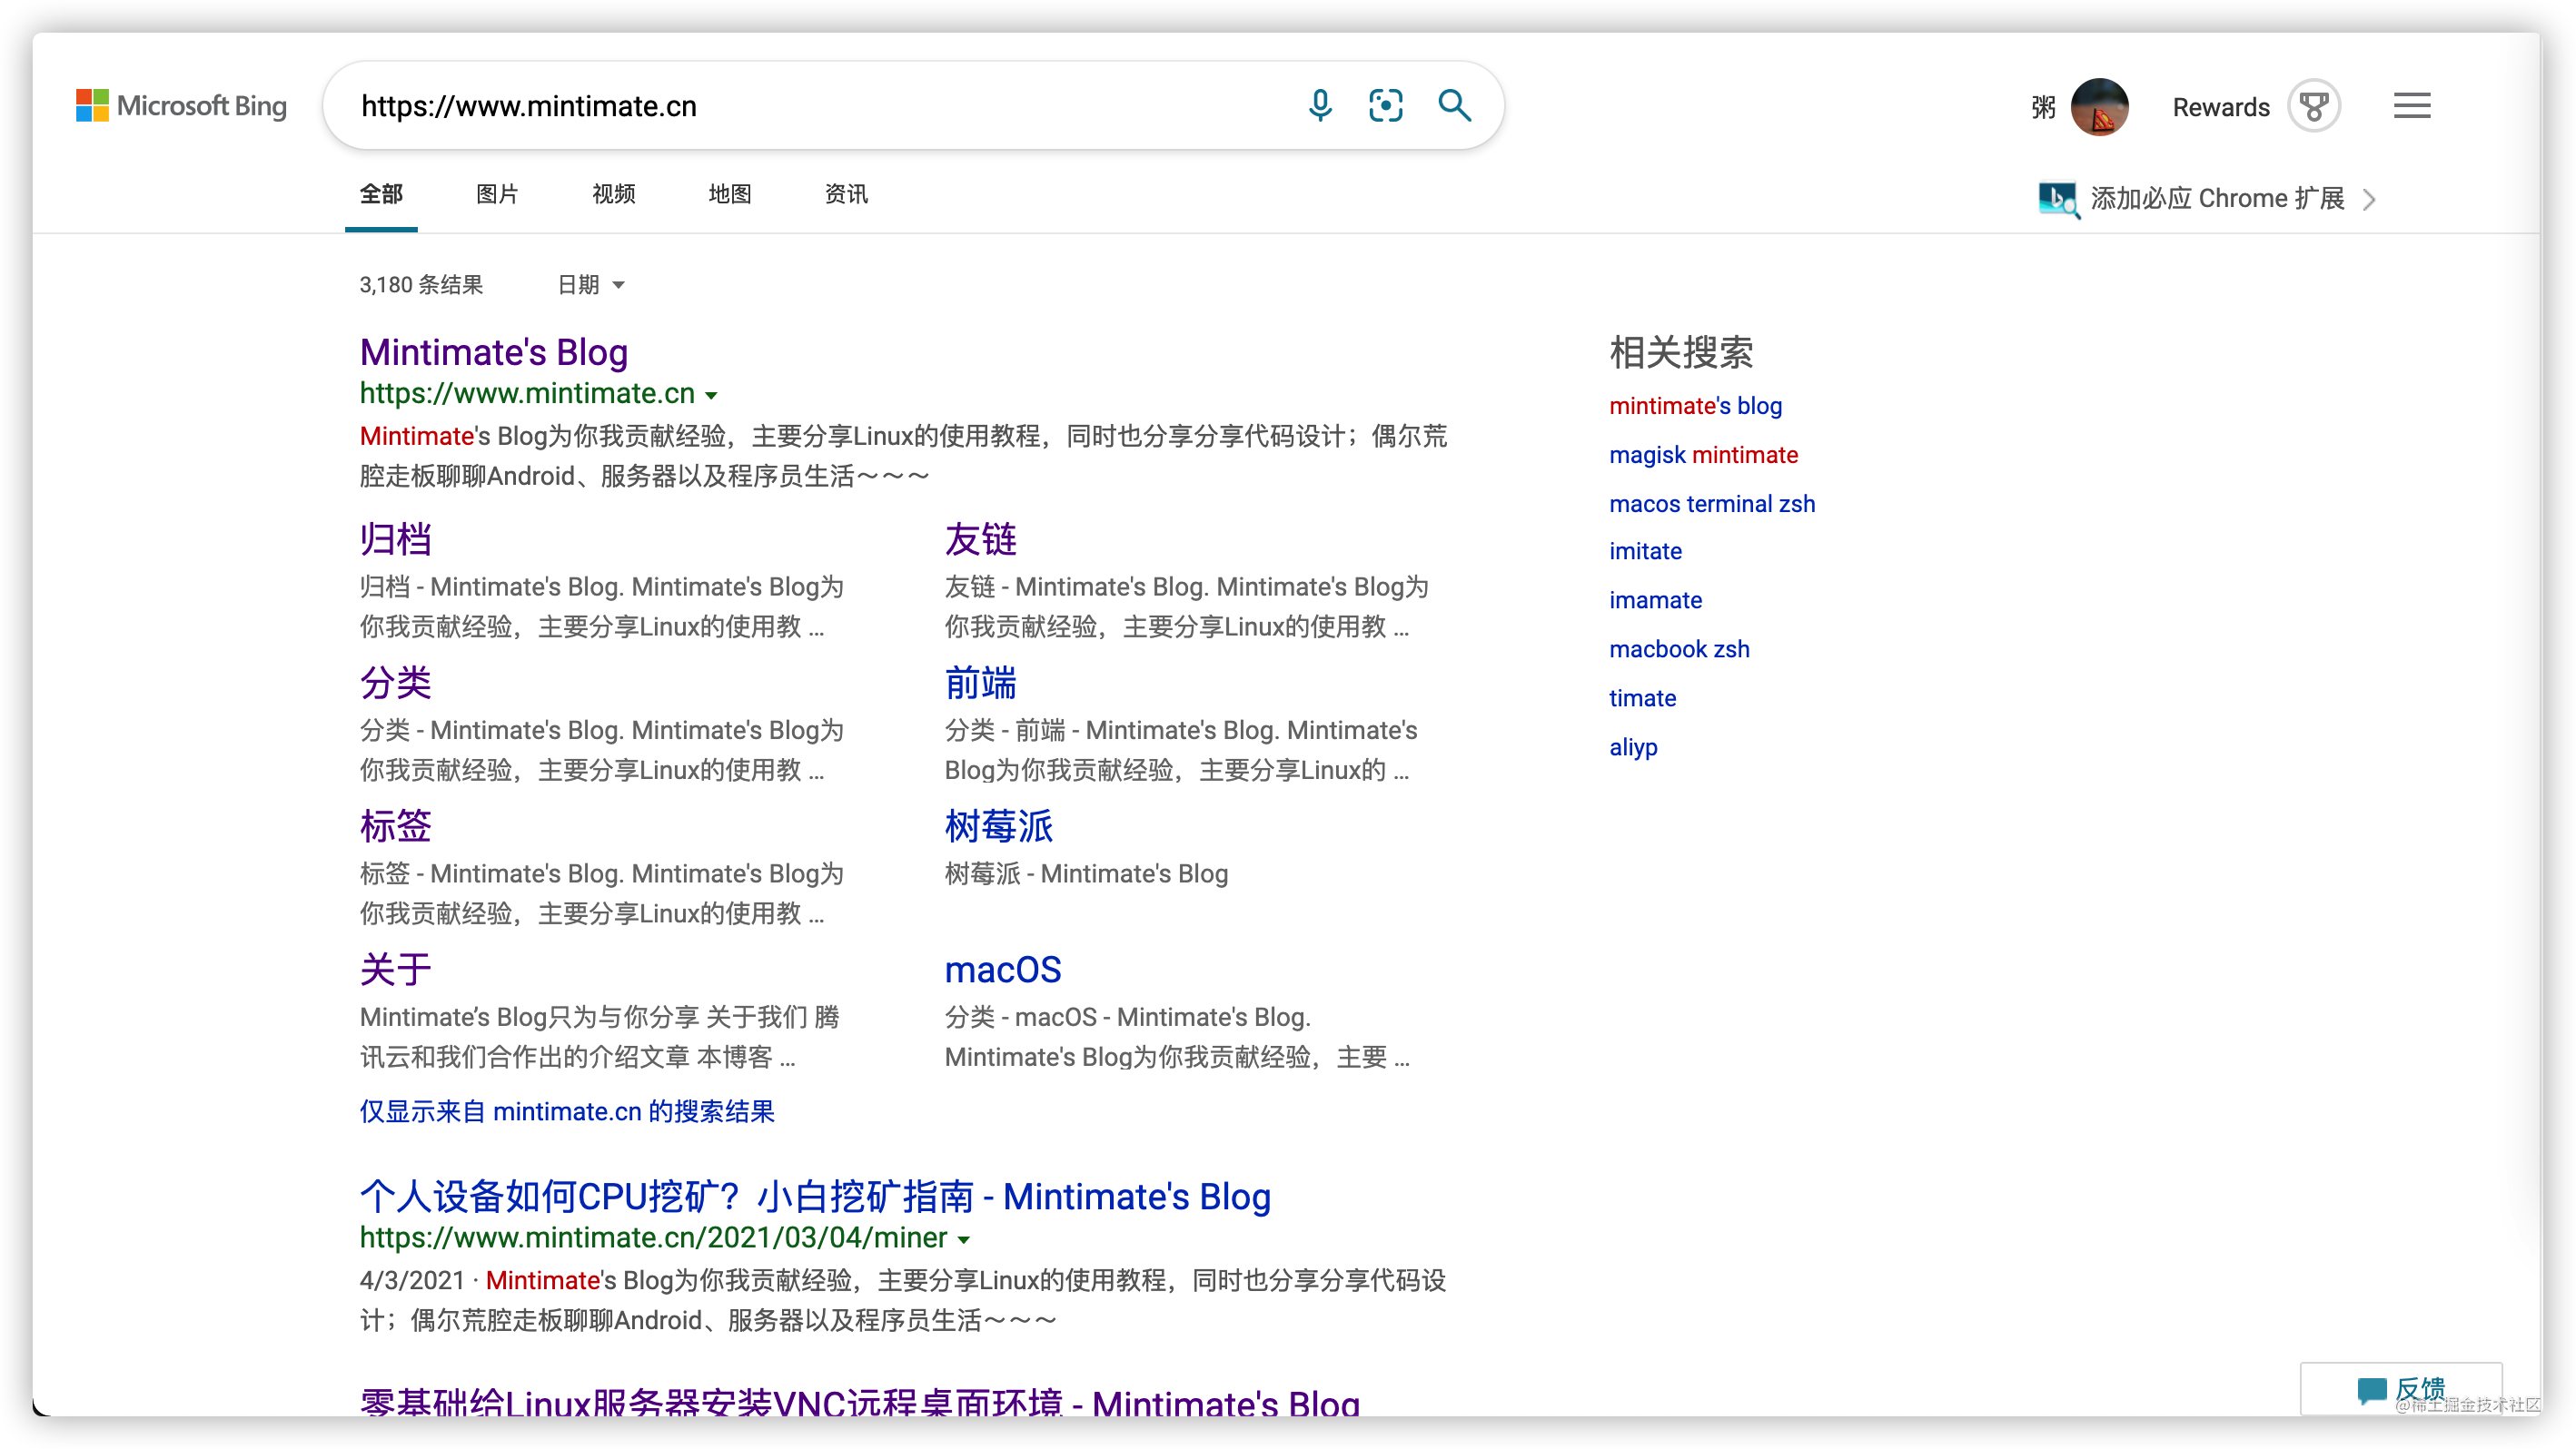Click 仅显示来自 mintimate.cn 的搜索结果
2576x1449 pixels.
click(567, 1112)
